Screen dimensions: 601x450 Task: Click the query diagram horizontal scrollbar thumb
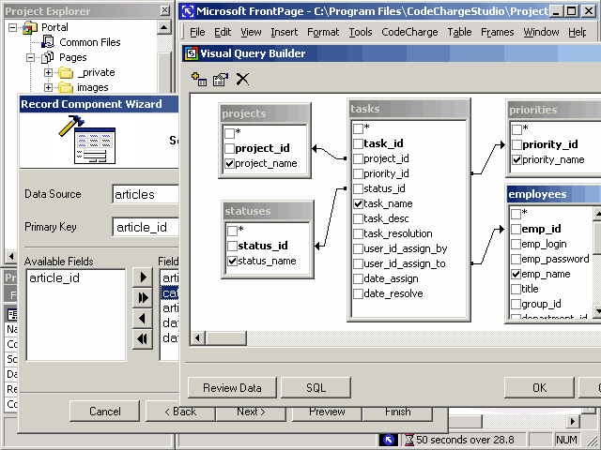[226, 338]
